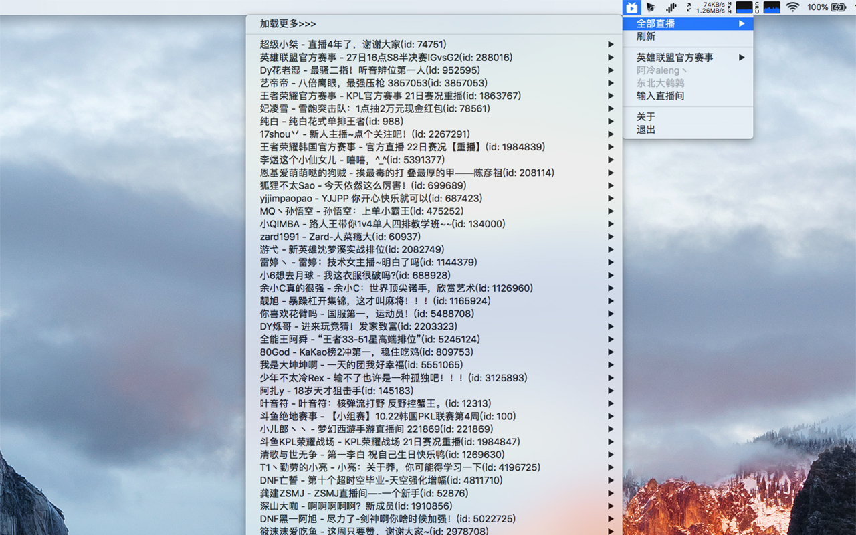Select 深山大咖 stream entry

coord(434,506)
